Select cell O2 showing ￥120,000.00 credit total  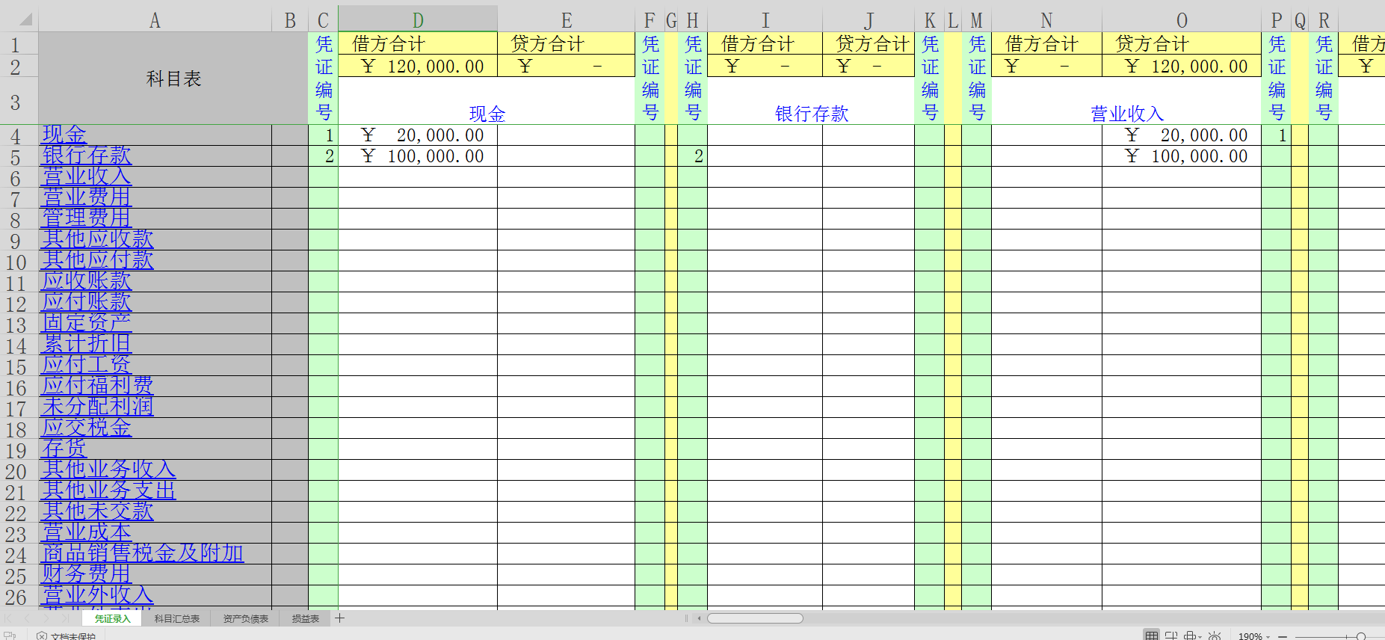click(1181, 67)
